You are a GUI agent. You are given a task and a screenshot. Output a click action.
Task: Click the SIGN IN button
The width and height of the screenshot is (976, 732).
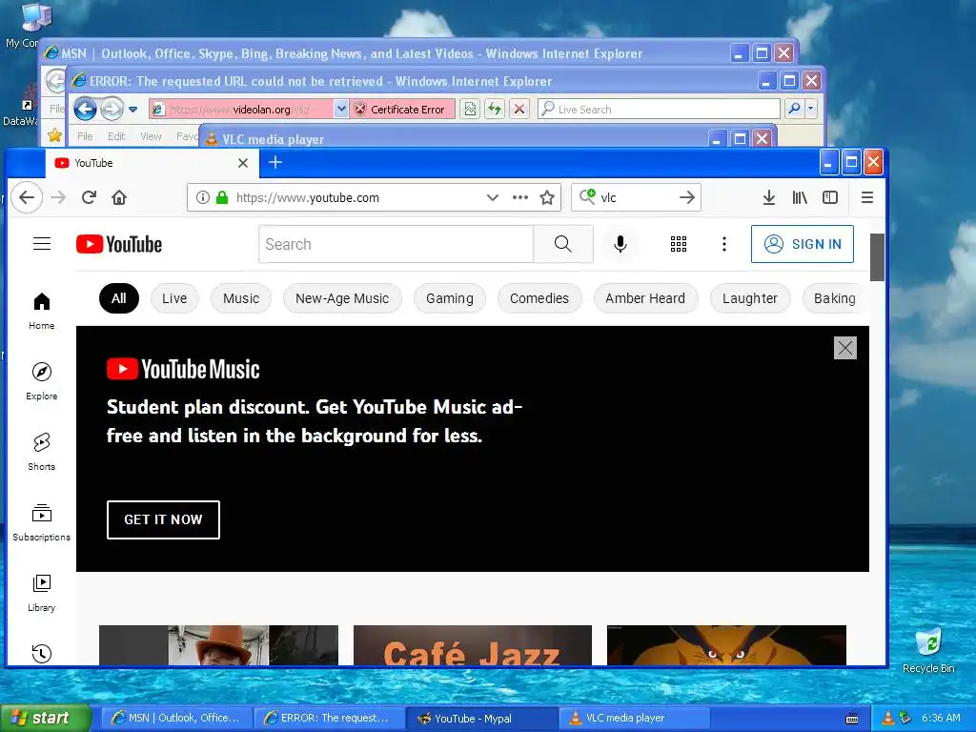(803, 244)
